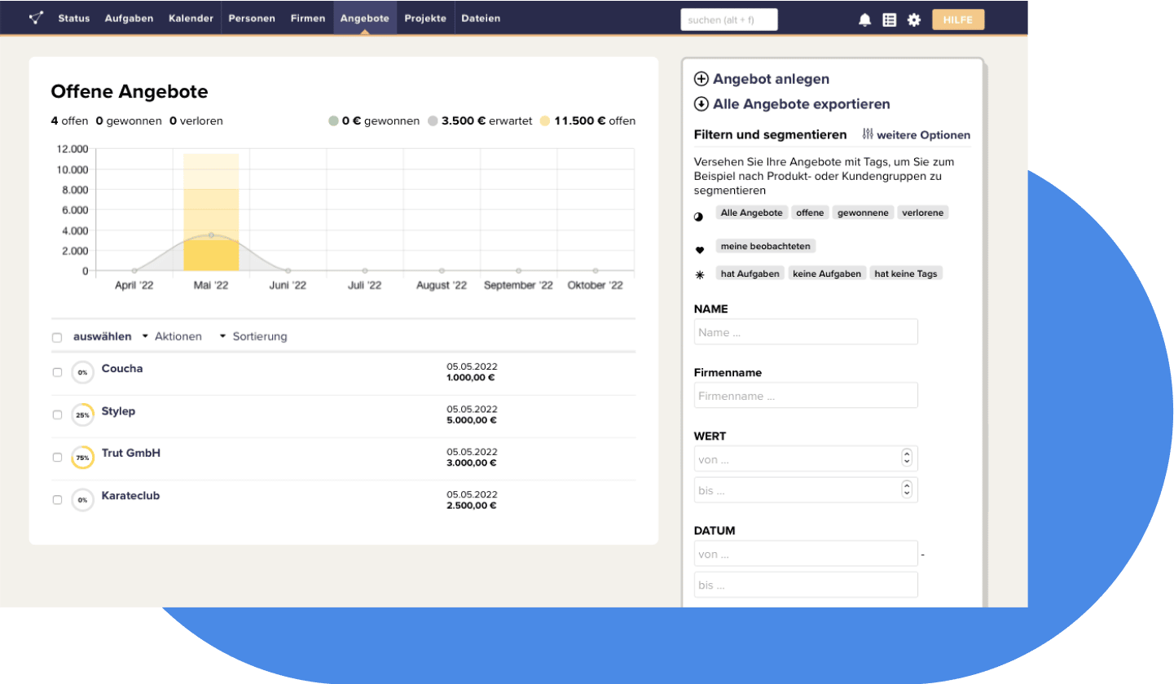The height and width of the screenshot is (684, 1174).
Task: Check the checkbox next to Coucha
Action: tap(57, 372)
